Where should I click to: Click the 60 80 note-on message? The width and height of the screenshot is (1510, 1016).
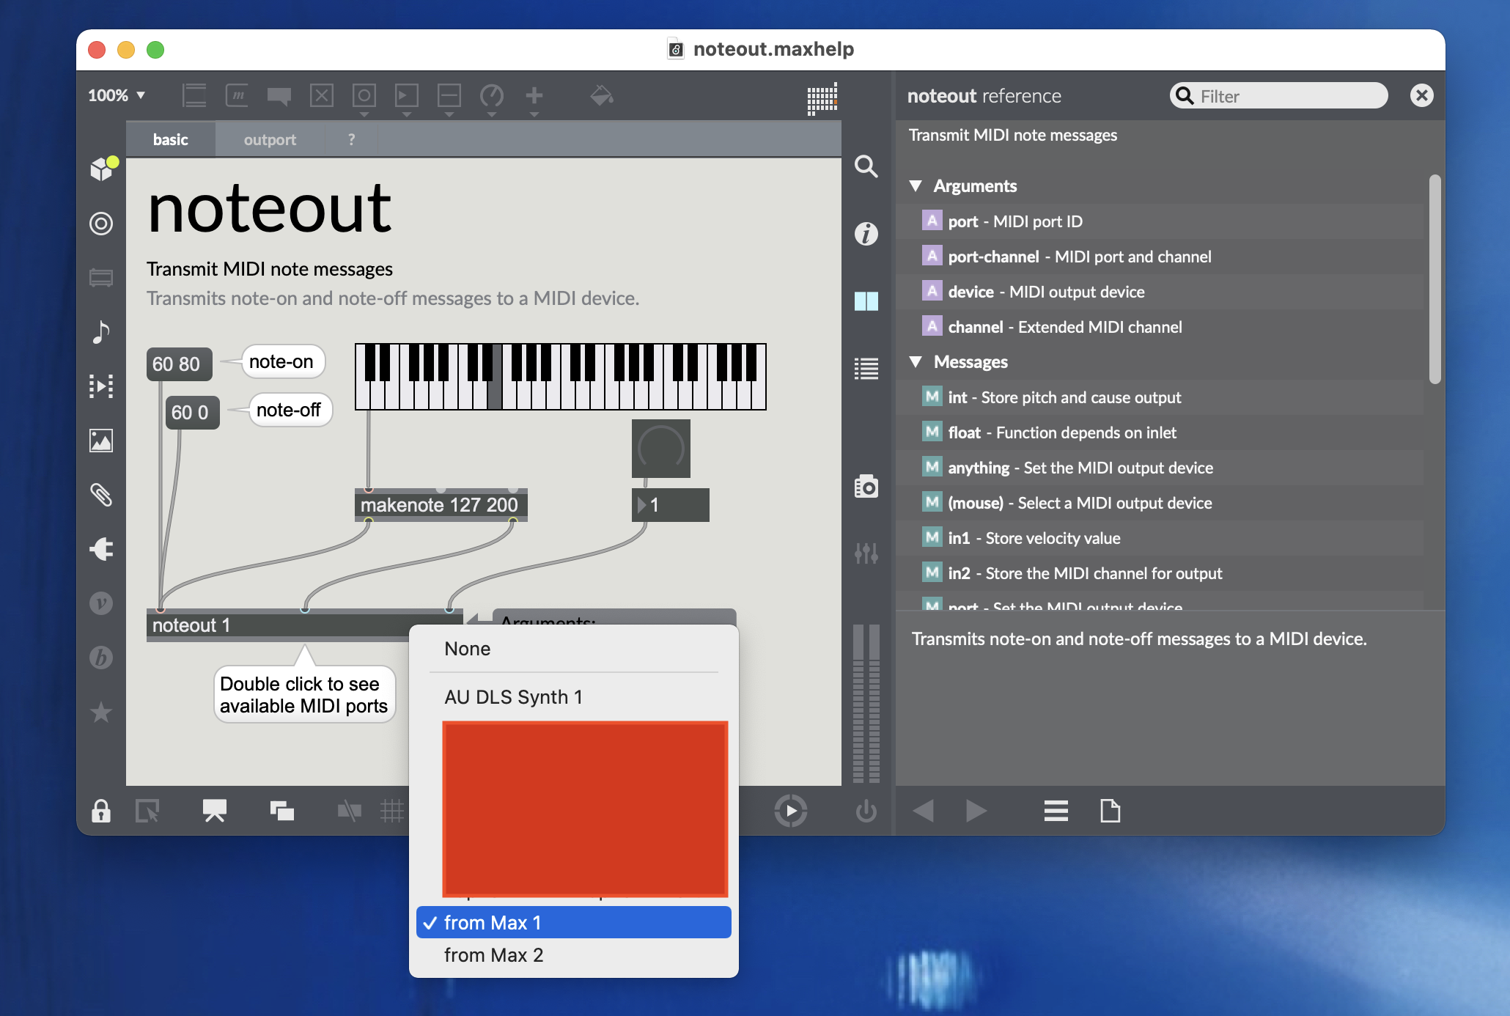pos(177,364)
